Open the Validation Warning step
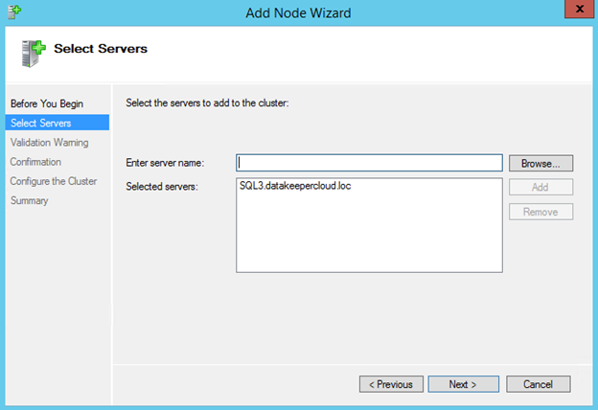598x410 pixels. click(x=49, y=143)
